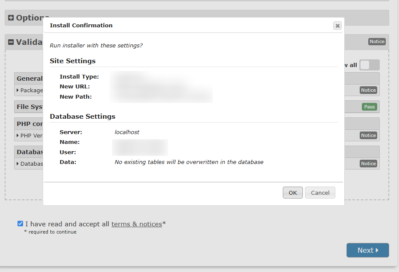Screen dimensions: 399x272
Task: Click the Install Confirmation dialog title
Action: tap(81, 26)
